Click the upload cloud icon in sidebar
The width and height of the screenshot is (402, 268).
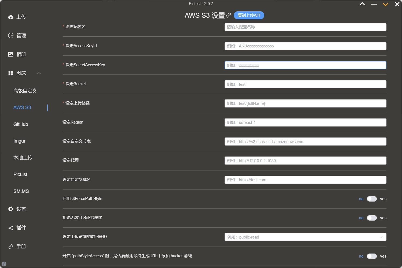click(11, 17)
